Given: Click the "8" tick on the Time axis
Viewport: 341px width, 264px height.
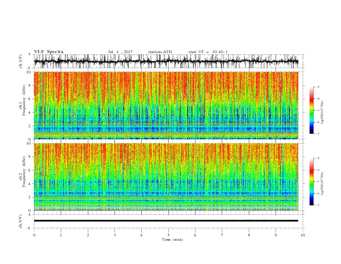Looking at the screenshot, I should pyautogui.click(x=249, y=235).
